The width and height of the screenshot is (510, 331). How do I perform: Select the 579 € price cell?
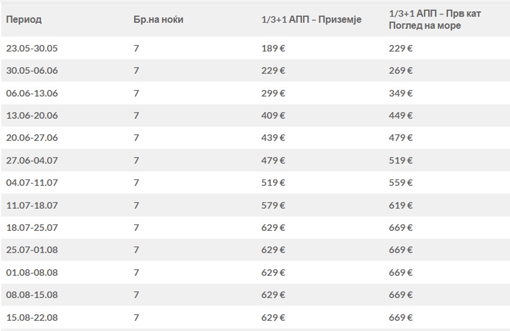(x=273, y=205)
